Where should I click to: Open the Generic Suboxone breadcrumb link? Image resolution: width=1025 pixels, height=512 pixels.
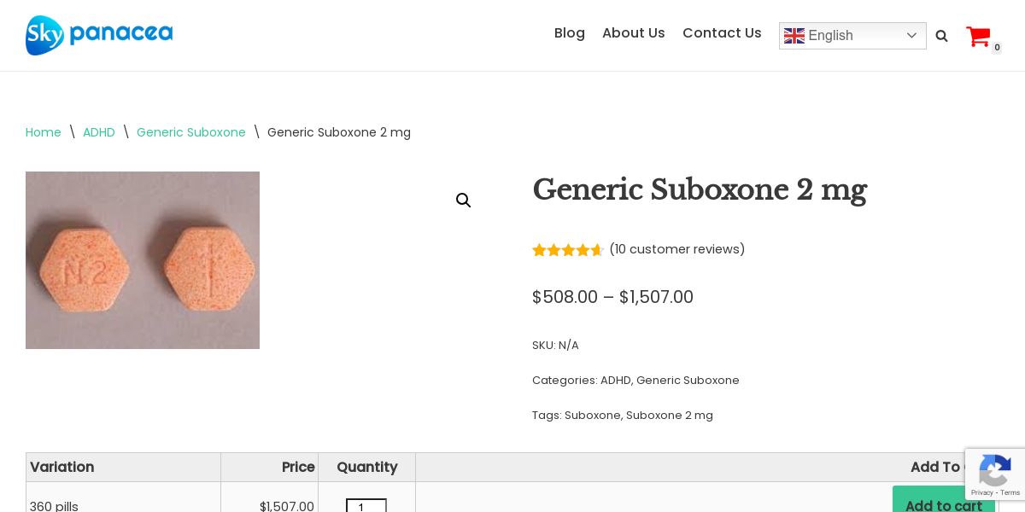191,132
